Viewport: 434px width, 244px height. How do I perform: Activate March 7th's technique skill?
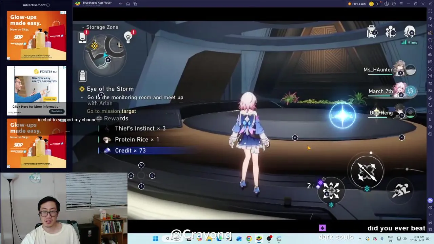click(331, 190)
